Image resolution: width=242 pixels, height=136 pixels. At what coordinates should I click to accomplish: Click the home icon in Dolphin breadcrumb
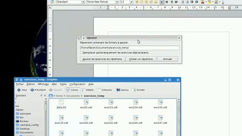(51, 96)
